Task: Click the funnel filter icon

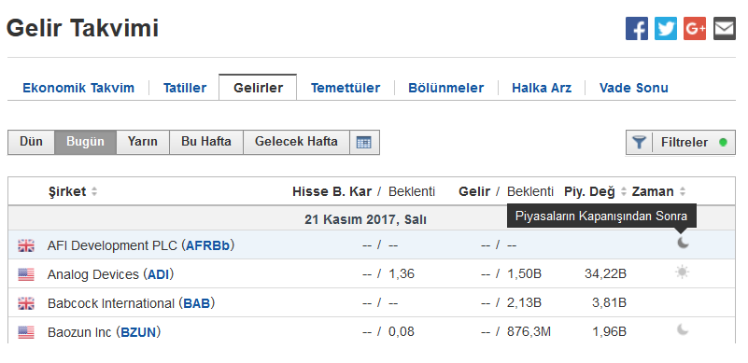Action: (x=640, y=142)
